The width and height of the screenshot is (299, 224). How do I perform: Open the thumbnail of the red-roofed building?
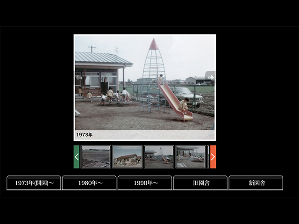pos(127,157)
